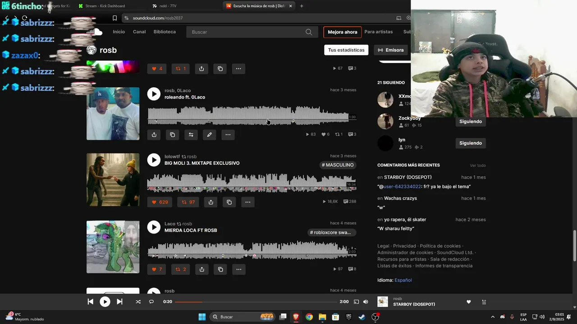Image resolution: width=577 pixels, height=324 pixels.
Task: Open the user-642334022 mention link
Action: [x=402, y=186]
